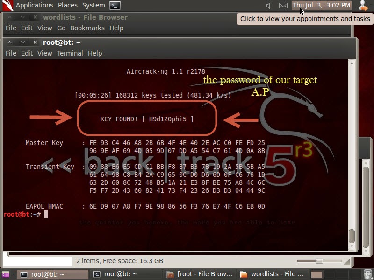Click the down arrow on wordlists title bar
Image resolution: width=374 pixels, height=280 pixels.
tap(22, 17)
